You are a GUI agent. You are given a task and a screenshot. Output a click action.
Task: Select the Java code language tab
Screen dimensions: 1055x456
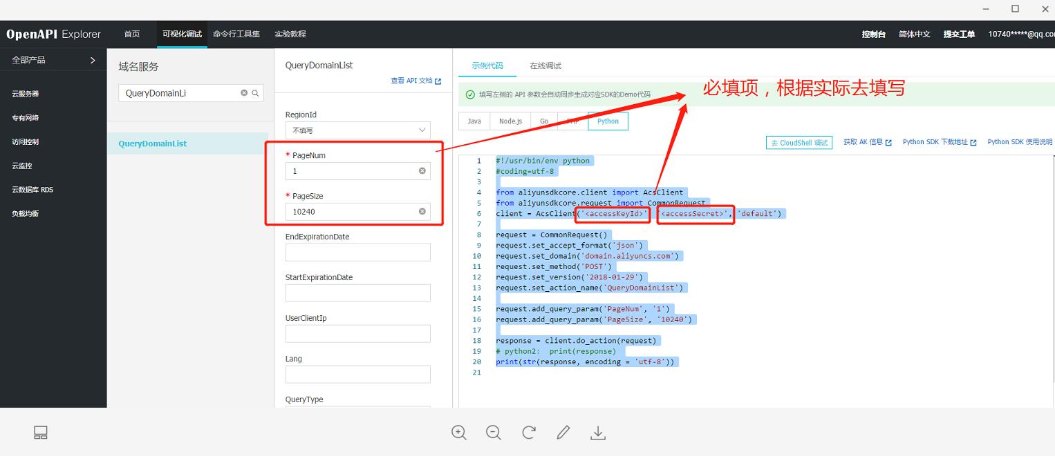point(474,121)
